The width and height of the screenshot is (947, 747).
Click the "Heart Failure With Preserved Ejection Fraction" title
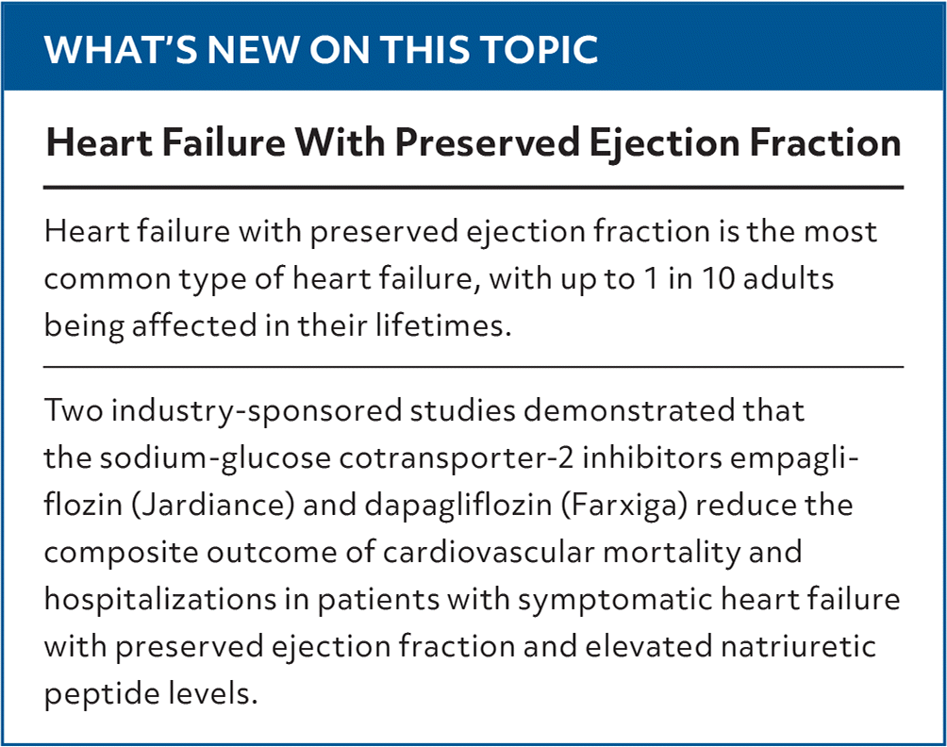coord(473,142)
